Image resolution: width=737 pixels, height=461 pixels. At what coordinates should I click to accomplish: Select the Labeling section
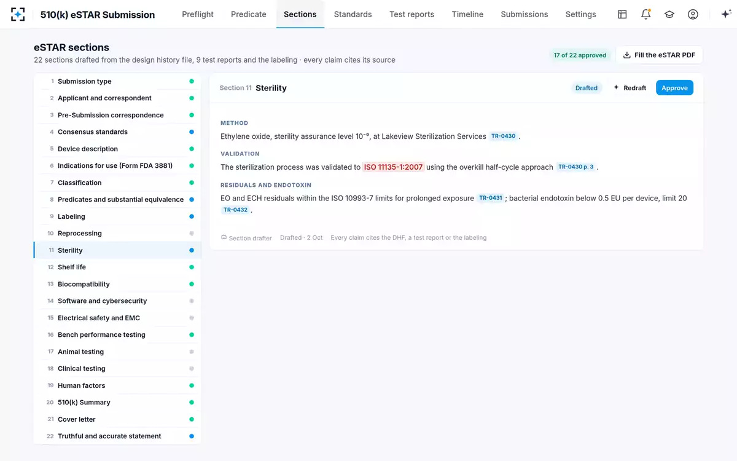pyautogui.click(x=117, y=216)
